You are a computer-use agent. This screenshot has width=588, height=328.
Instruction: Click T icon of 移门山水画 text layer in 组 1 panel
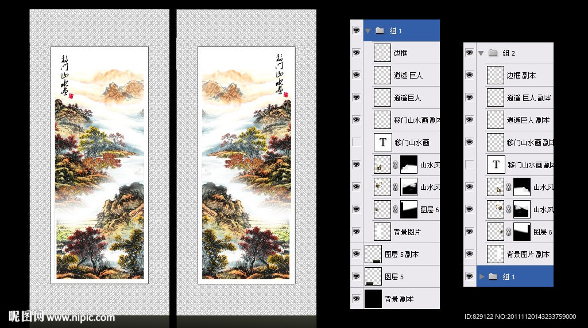383,142
